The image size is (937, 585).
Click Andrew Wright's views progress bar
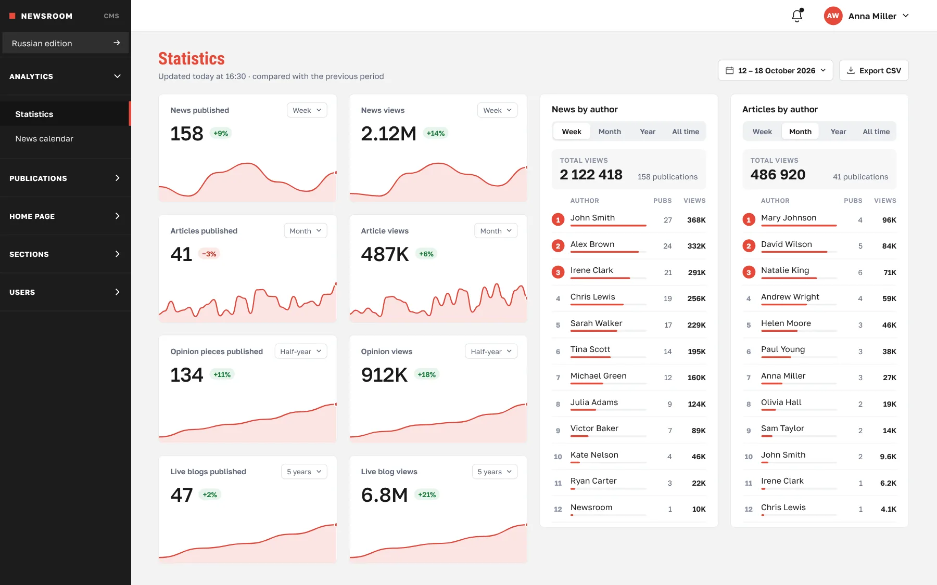(x=799, y=304)
